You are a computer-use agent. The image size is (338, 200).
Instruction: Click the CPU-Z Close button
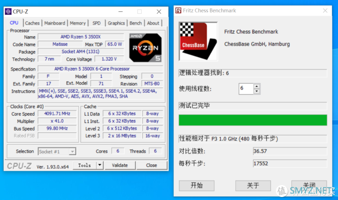coord(152,165)
